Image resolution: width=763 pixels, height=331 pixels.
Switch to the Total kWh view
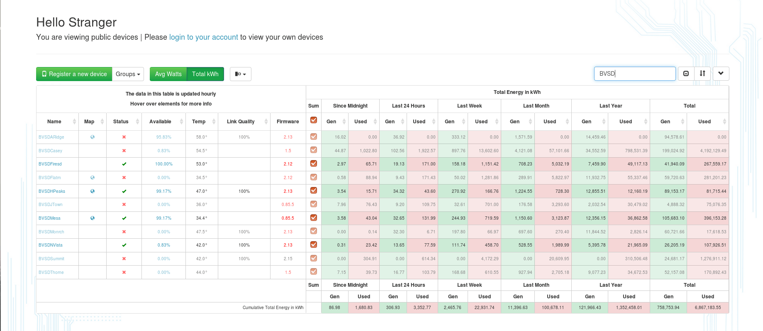point(205,74)
